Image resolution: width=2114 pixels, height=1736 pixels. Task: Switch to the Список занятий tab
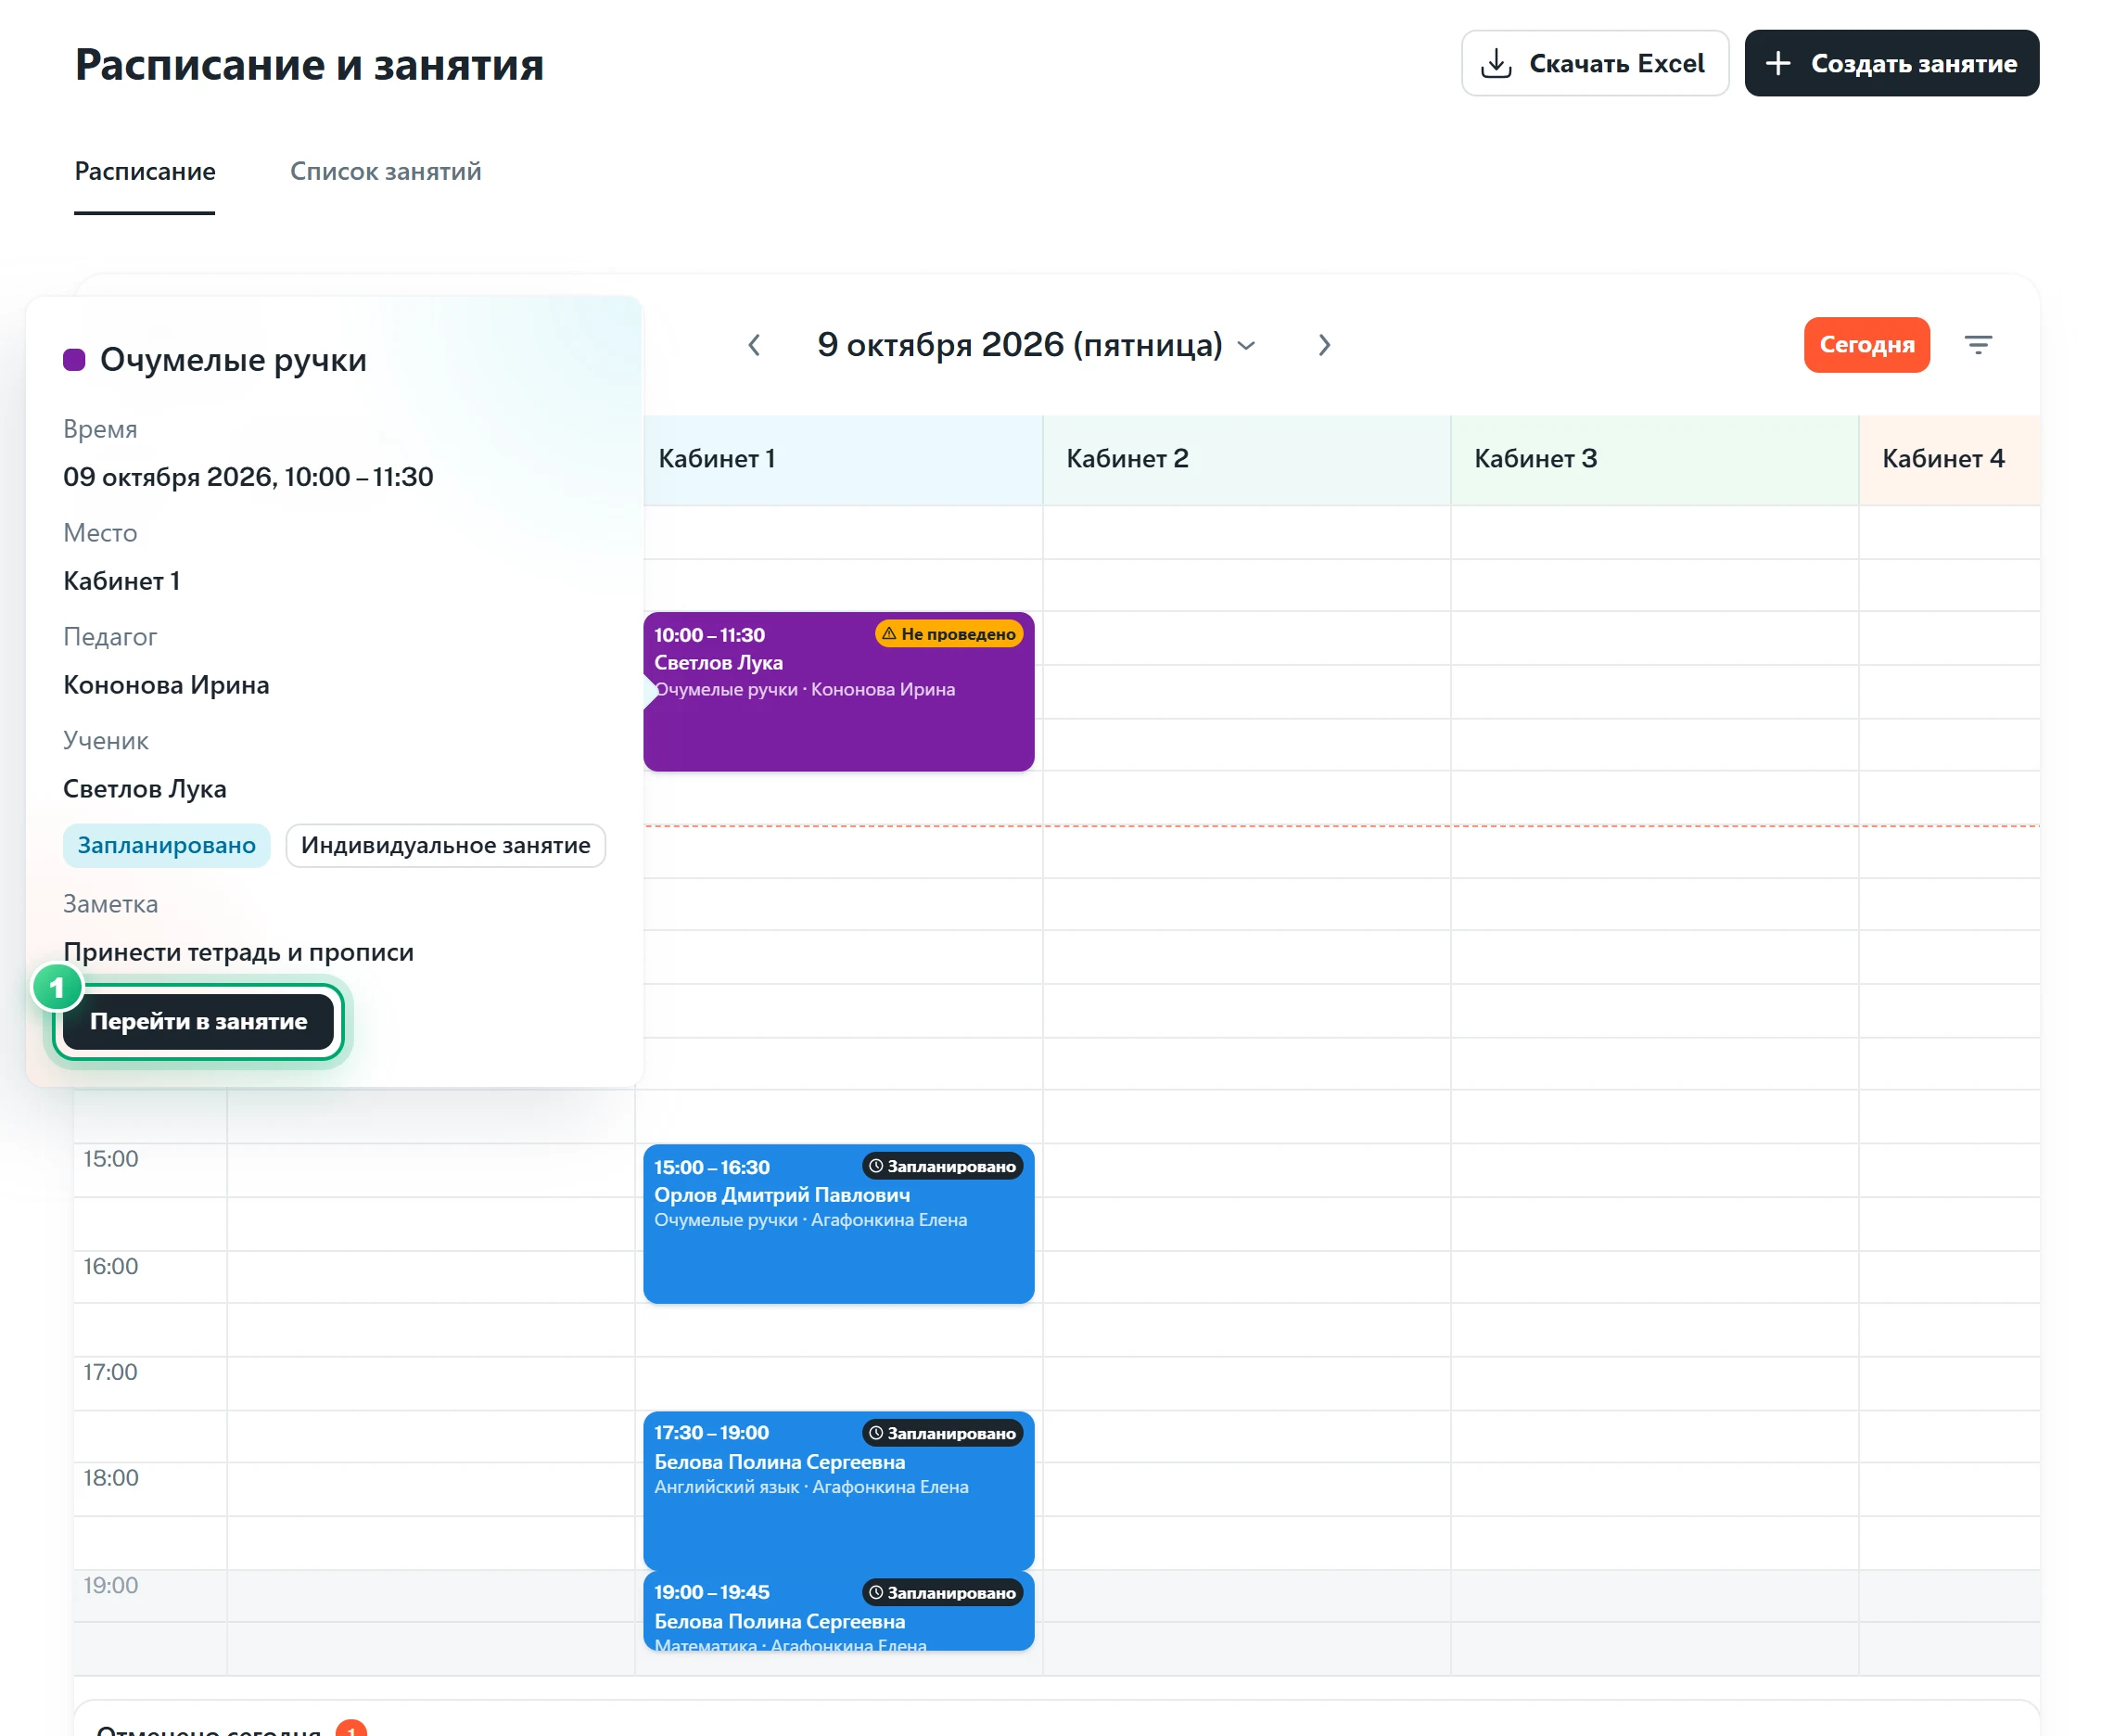(x=385, y=171)
